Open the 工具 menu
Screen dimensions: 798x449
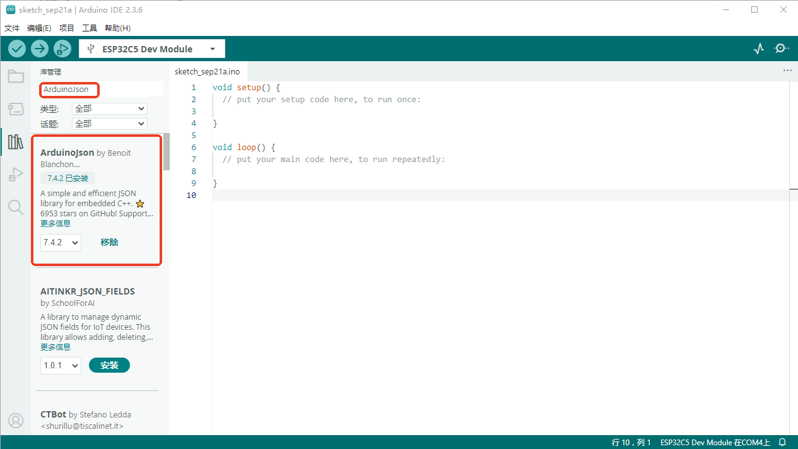coord(90,28)
